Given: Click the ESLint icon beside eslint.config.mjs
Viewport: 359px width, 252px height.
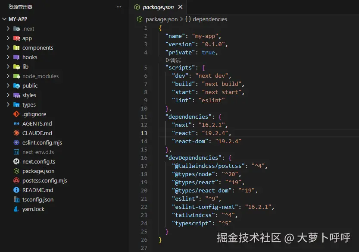Looking at the screenshot, I should (x=16, y=142).
